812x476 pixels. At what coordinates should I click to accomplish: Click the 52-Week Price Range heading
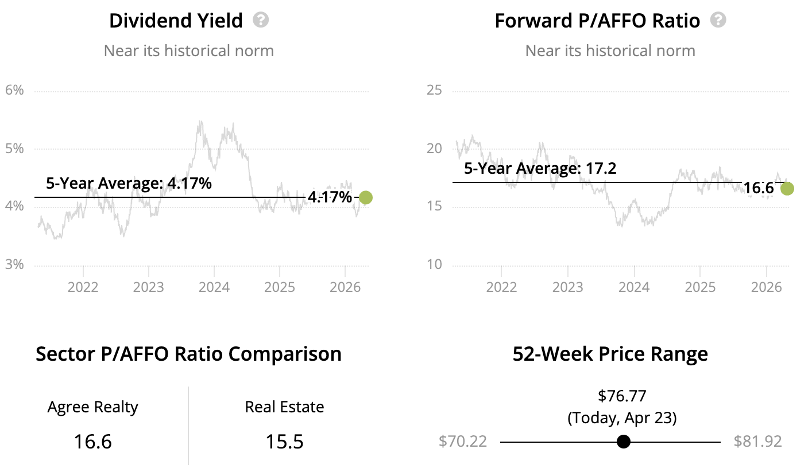[x=610, y=354]
